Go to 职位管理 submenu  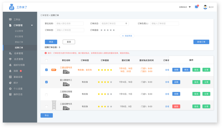point(19,36)
